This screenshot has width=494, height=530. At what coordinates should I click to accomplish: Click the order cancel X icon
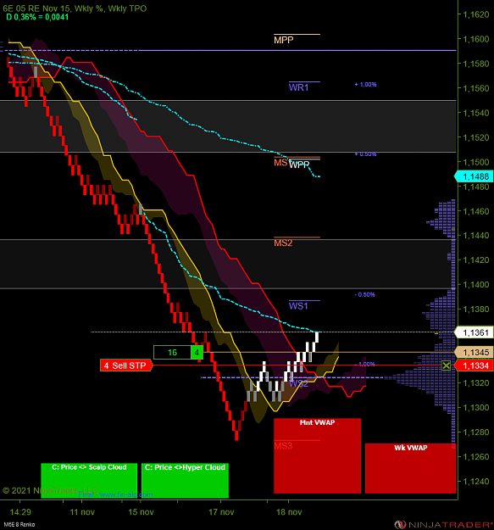coord(446,365)
